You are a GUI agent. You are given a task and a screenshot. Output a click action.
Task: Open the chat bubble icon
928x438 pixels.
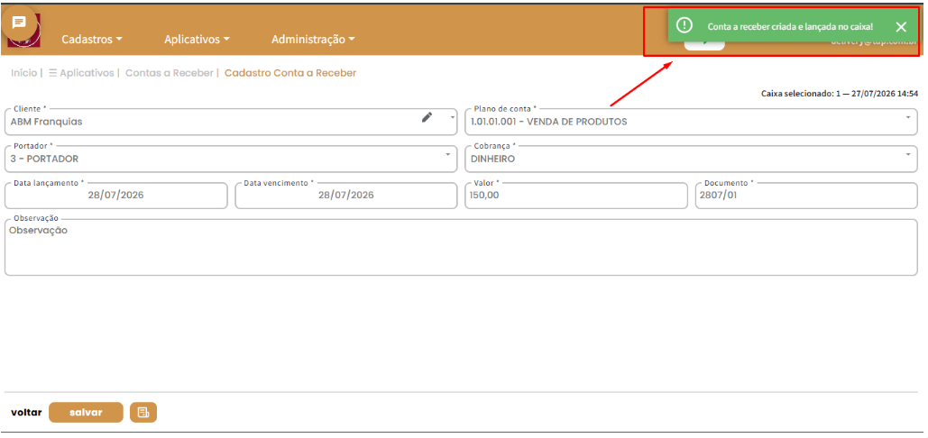point(19,23)
